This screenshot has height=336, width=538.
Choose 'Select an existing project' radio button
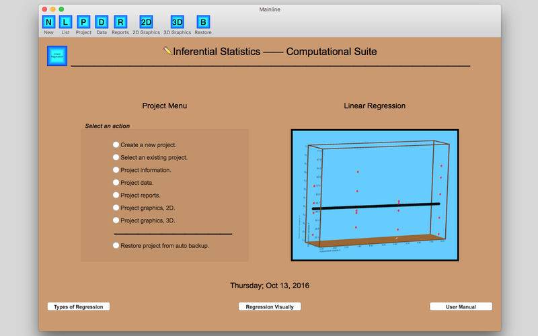(116, 157)
